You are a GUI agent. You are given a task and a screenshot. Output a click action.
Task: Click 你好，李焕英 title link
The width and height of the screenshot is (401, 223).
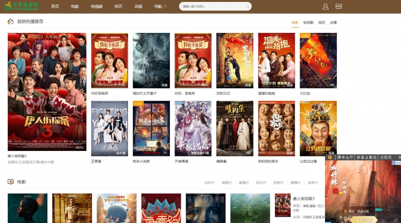[185, 93]
